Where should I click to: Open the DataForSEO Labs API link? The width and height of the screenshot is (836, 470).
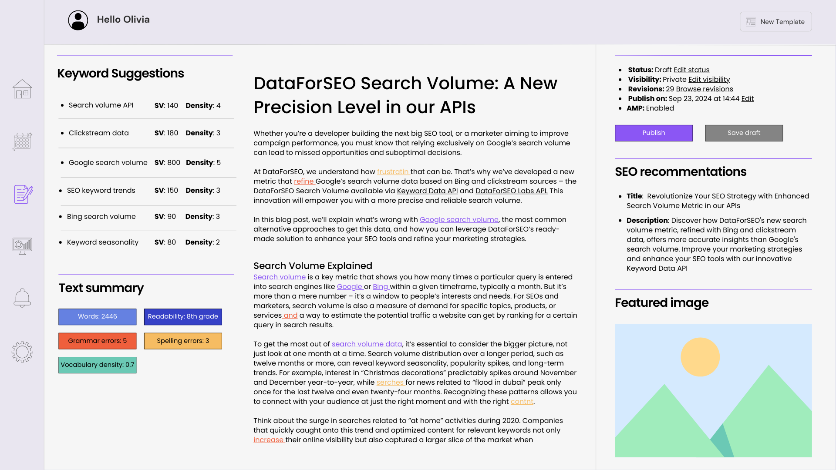pos(511,191)
